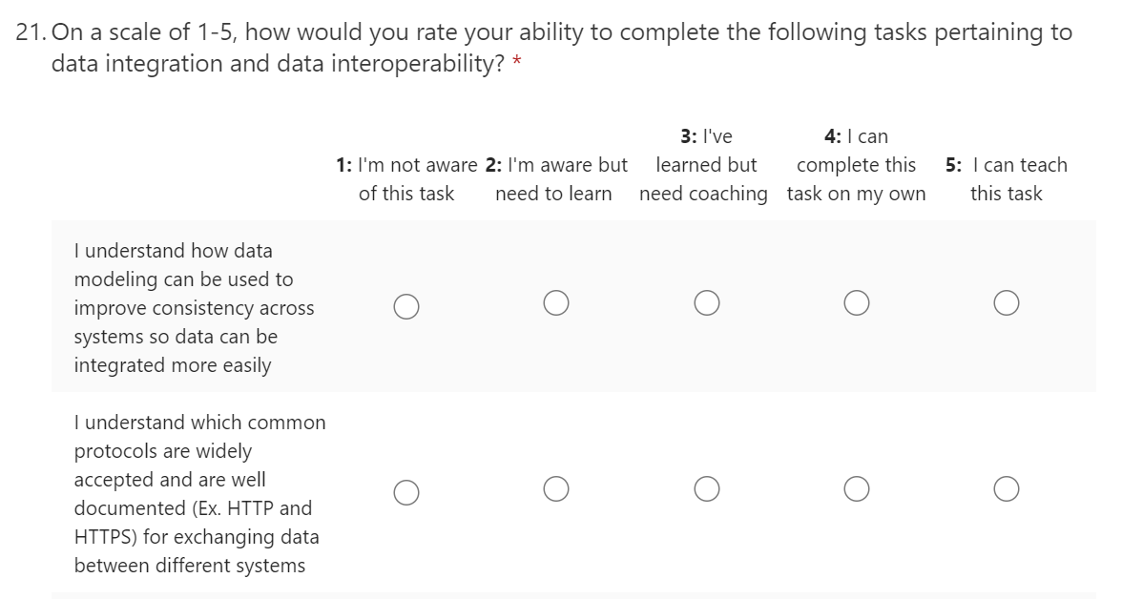Viewport: 1122px width, 599px height.
Task: Click the question number 21
Action: pyautogui.click(x=31, y=32)
